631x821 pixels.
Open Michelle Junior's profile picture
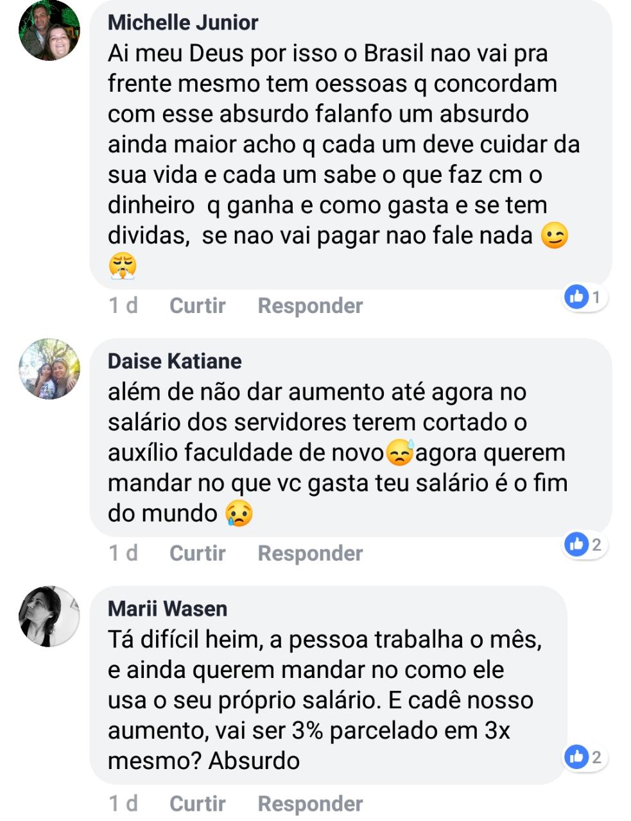49,30
